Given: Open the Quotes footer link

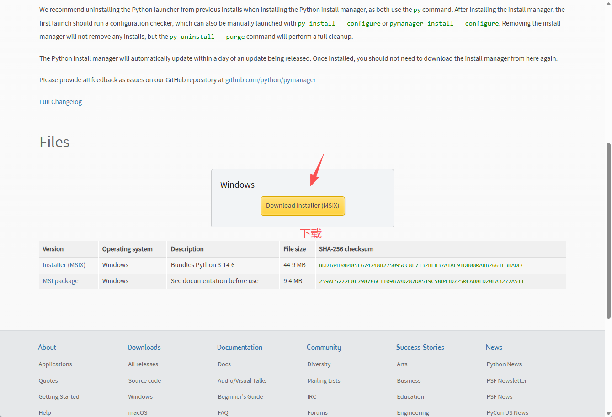Looking at the screenshot, I should [48, 380].
